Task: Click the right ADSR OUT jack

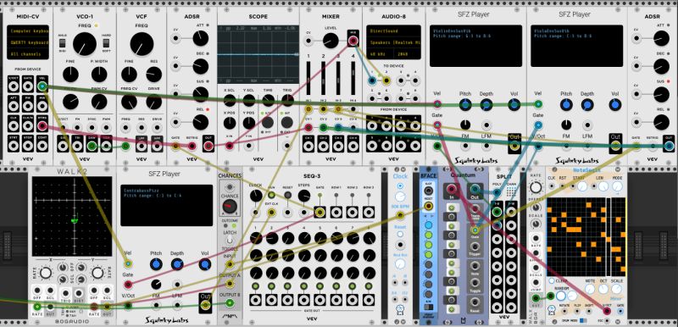Action: pyautogui.click(x=669, y=146)
